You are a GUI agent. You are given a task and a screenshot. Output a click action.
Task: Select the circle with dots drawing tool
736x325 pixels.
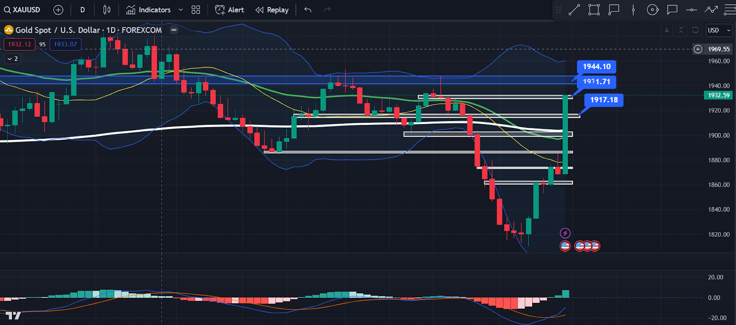click(653, 10)
